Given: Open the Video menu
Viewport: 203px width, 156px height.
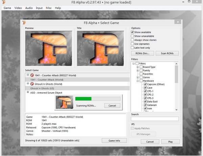Looking at the screenshot, I should pos(18,8).
